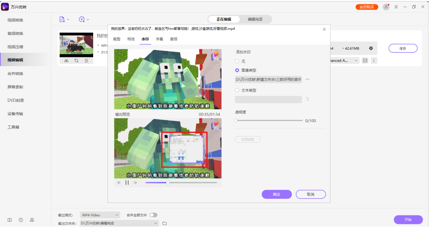Open the effects sliders icon under the thumbnail
The height and width of the screenshot is (230, 430).
pos(86,61)
